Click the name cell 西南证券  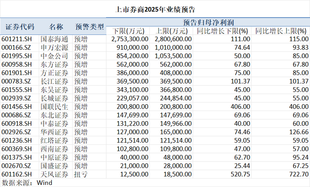[x=54, y=149]
